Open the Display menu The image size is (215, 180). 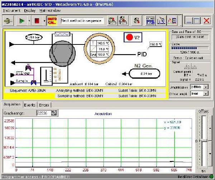(x=30, y=10)
